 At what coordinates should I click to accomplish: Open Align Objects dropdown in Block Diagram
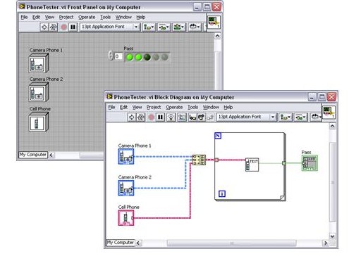[x=286, y=117]
